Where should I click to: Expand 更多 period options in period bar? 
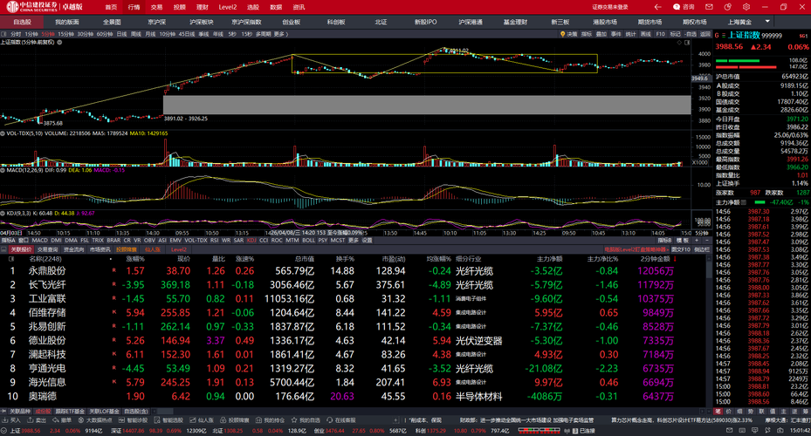280,34
